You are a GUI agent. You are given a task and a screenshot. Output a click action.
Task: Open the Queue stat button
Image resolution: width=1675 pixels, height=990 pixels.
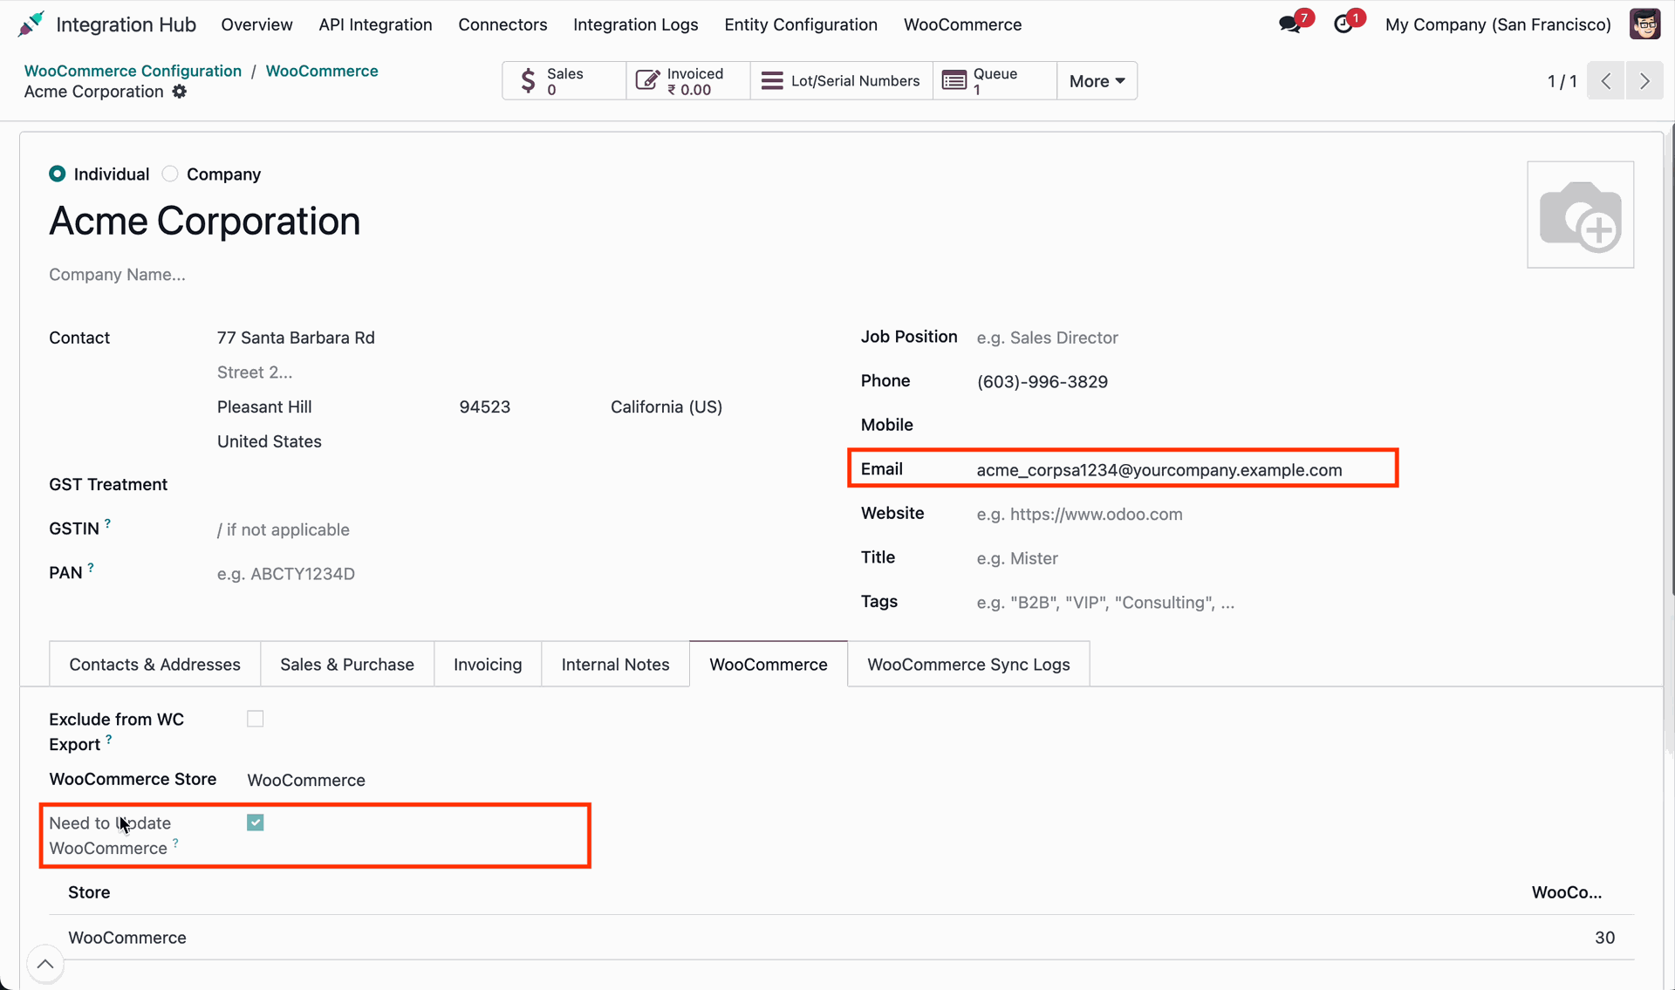tap(995, 81)
